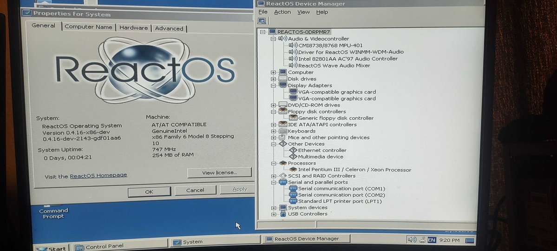Collapse the Display Adapters branch

point(273,86)
